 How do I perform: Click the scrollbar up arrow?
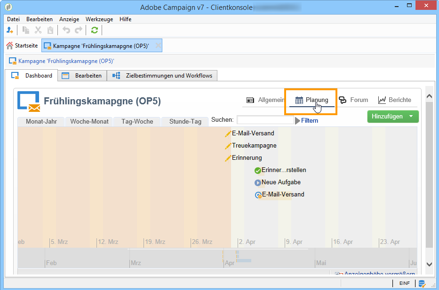[x=429, y=96]
